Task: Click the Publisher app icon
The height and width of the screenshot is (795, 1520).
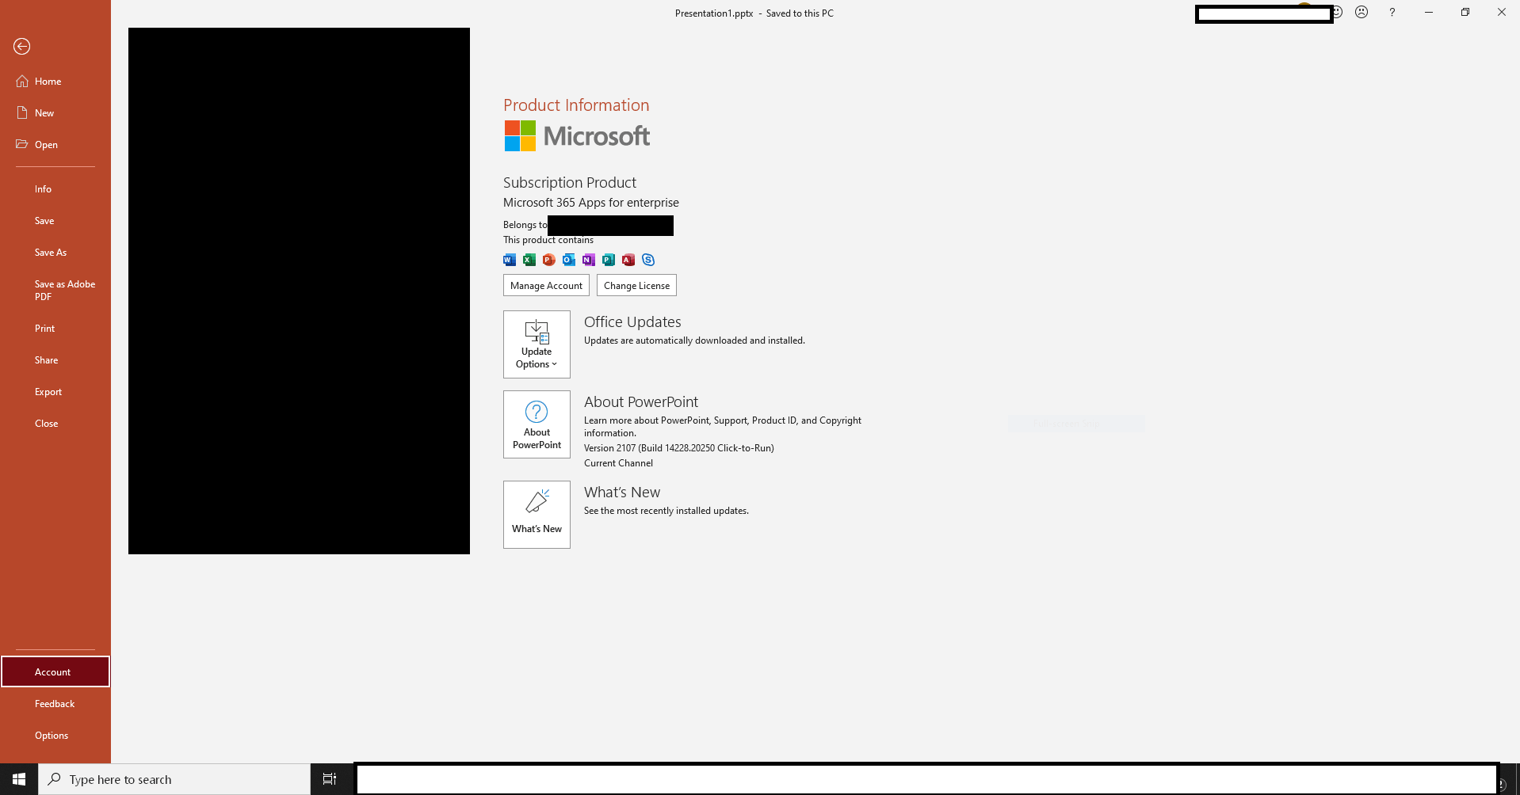Action: 609,260
